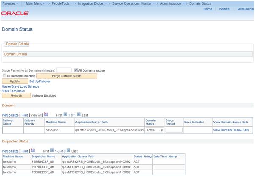
Task: Show previous row in Domains grid
Action: [x=65, y=114]
